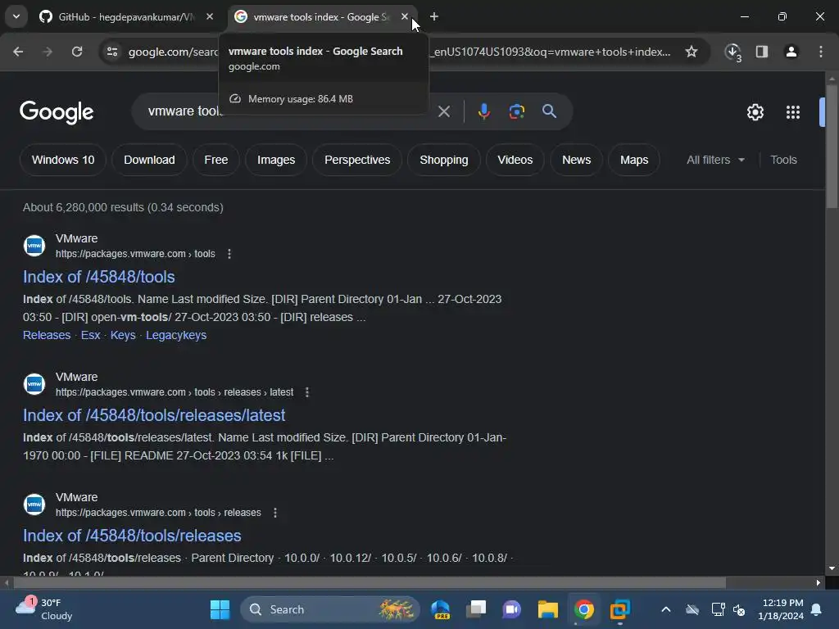
Task: Submit search with magnifier icon
Action: pos(549,111)
